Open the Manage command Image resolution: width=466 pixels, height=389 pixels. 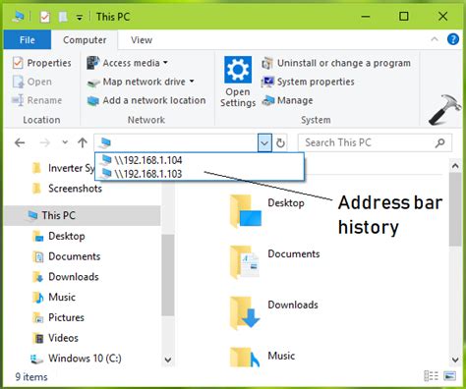287,100
